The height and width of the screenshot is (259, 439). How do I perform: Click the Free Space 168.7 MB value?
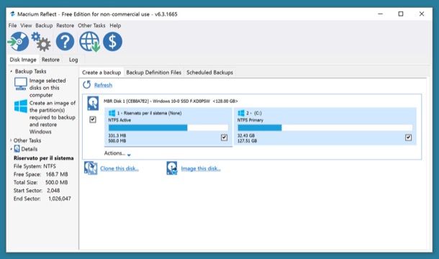pos(57,174)
